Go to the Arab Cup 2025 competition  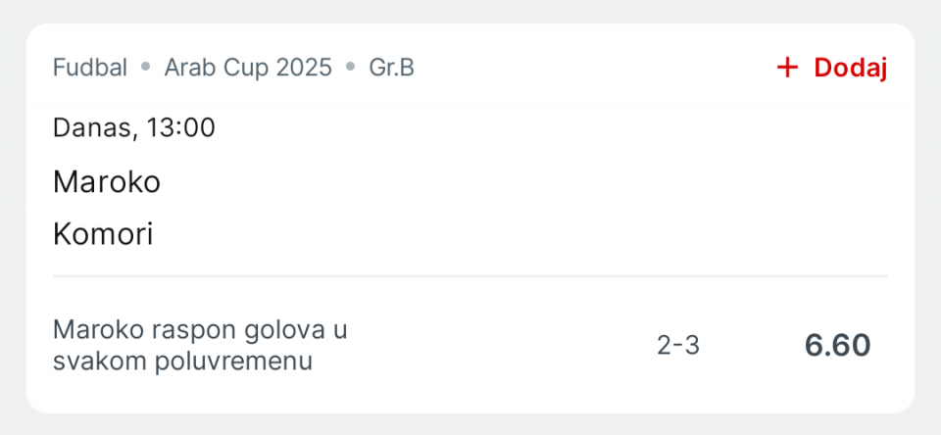(x=248, y=68)
